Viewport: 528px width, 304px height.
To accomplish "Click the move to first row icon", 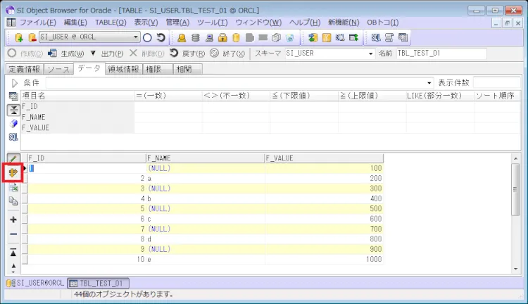I will pyautogui.click(x=13, y=253).
